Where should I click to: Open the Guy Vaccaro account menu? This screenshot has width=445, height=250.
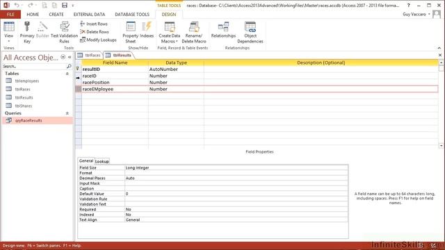point(416,14)
